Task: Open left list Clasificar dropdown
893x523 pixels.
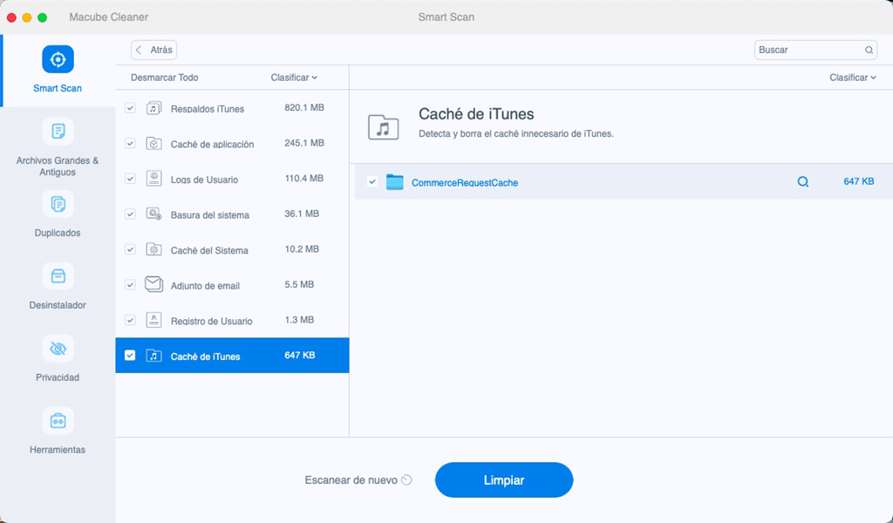Action: 294,78
